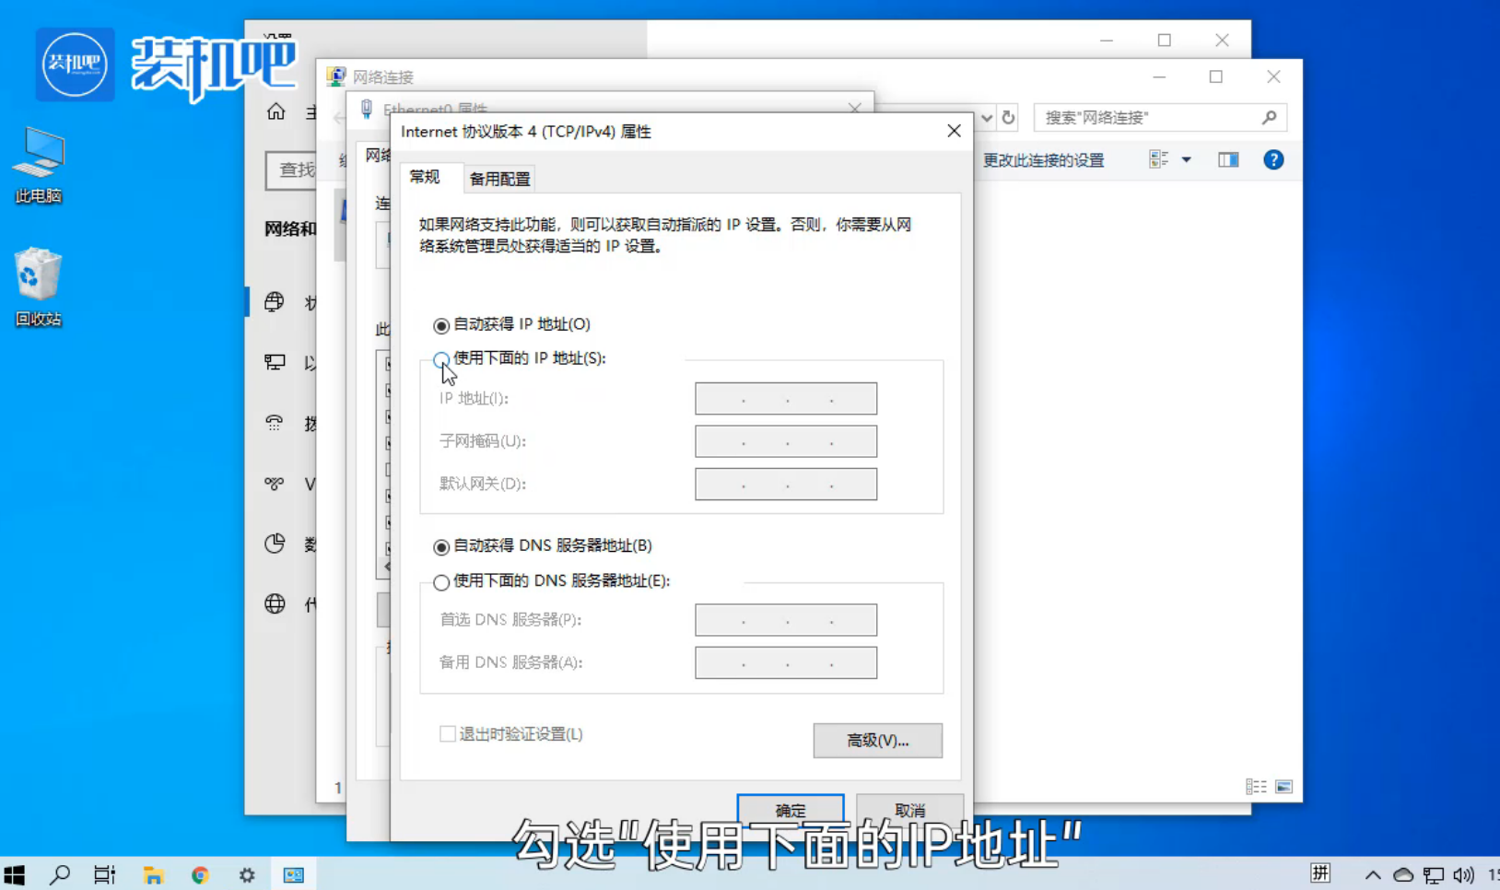Click the search magnifier in 网络连接 window

coord(1269,118)
